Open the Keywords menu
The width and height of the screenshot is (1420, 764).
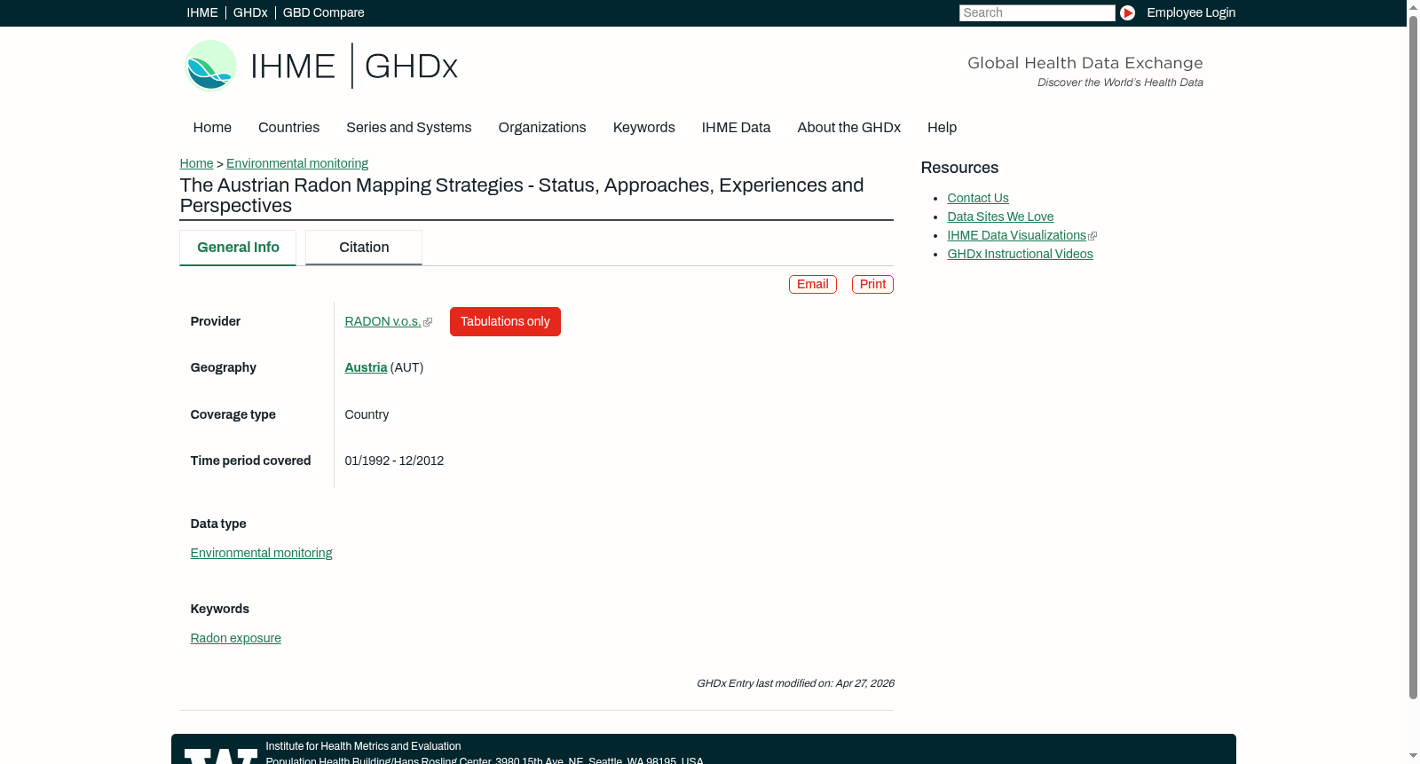pyautogui.click(x=643, y=128)
